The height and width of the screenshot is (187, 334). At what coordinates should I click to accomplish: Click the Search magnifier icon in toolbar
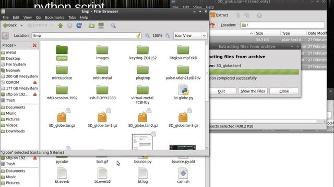tap(113, 25)
